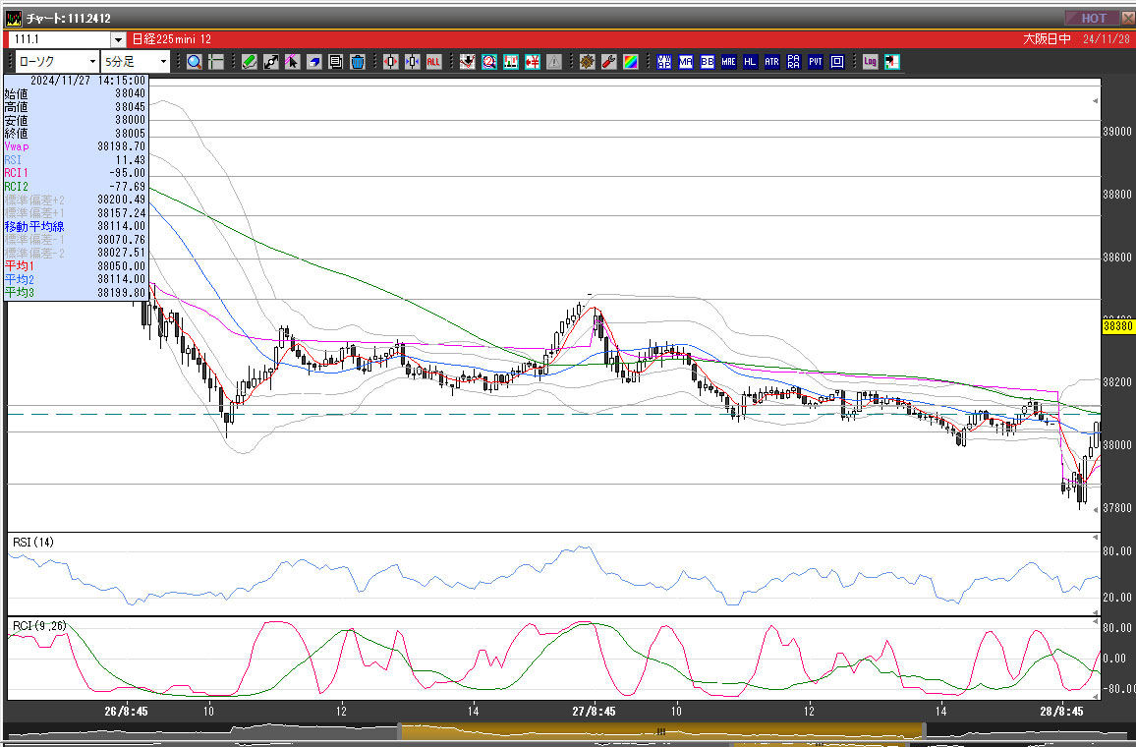
Task: Click the 大阪日中 session label
Action: tap(1047, 39)
